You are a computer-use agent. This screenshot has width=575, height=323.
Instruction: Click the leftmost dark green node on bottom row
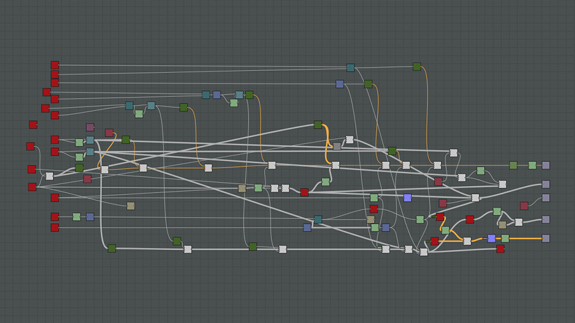[x=111, y=248]
